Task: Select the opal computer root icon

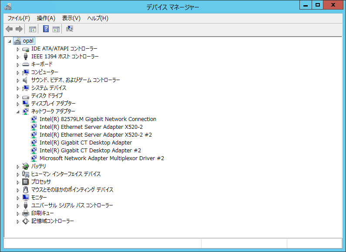Action: [17, 41]
